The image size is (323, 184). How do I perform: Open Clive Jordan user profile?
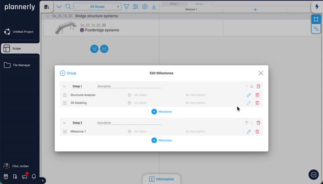point(16,166)
